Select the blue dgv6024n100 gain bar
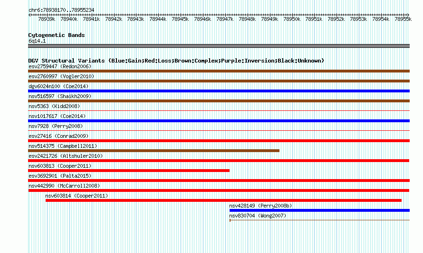The height and width of the screenshot is (253, 423). (219, 91)
